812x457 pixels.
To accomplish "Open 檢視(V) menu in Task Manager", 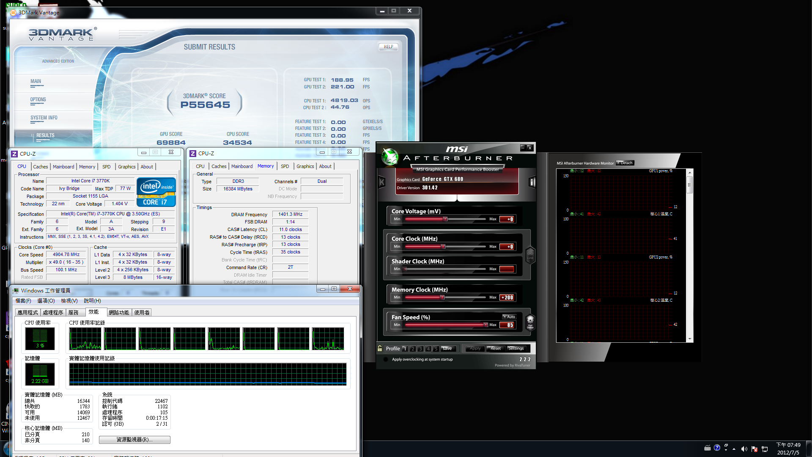I will click(x=69, y=301).
